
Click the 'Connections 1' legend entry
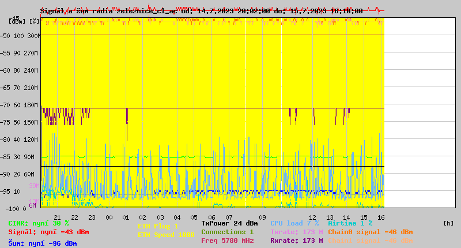pyautogui.click(x=228, y=232)
